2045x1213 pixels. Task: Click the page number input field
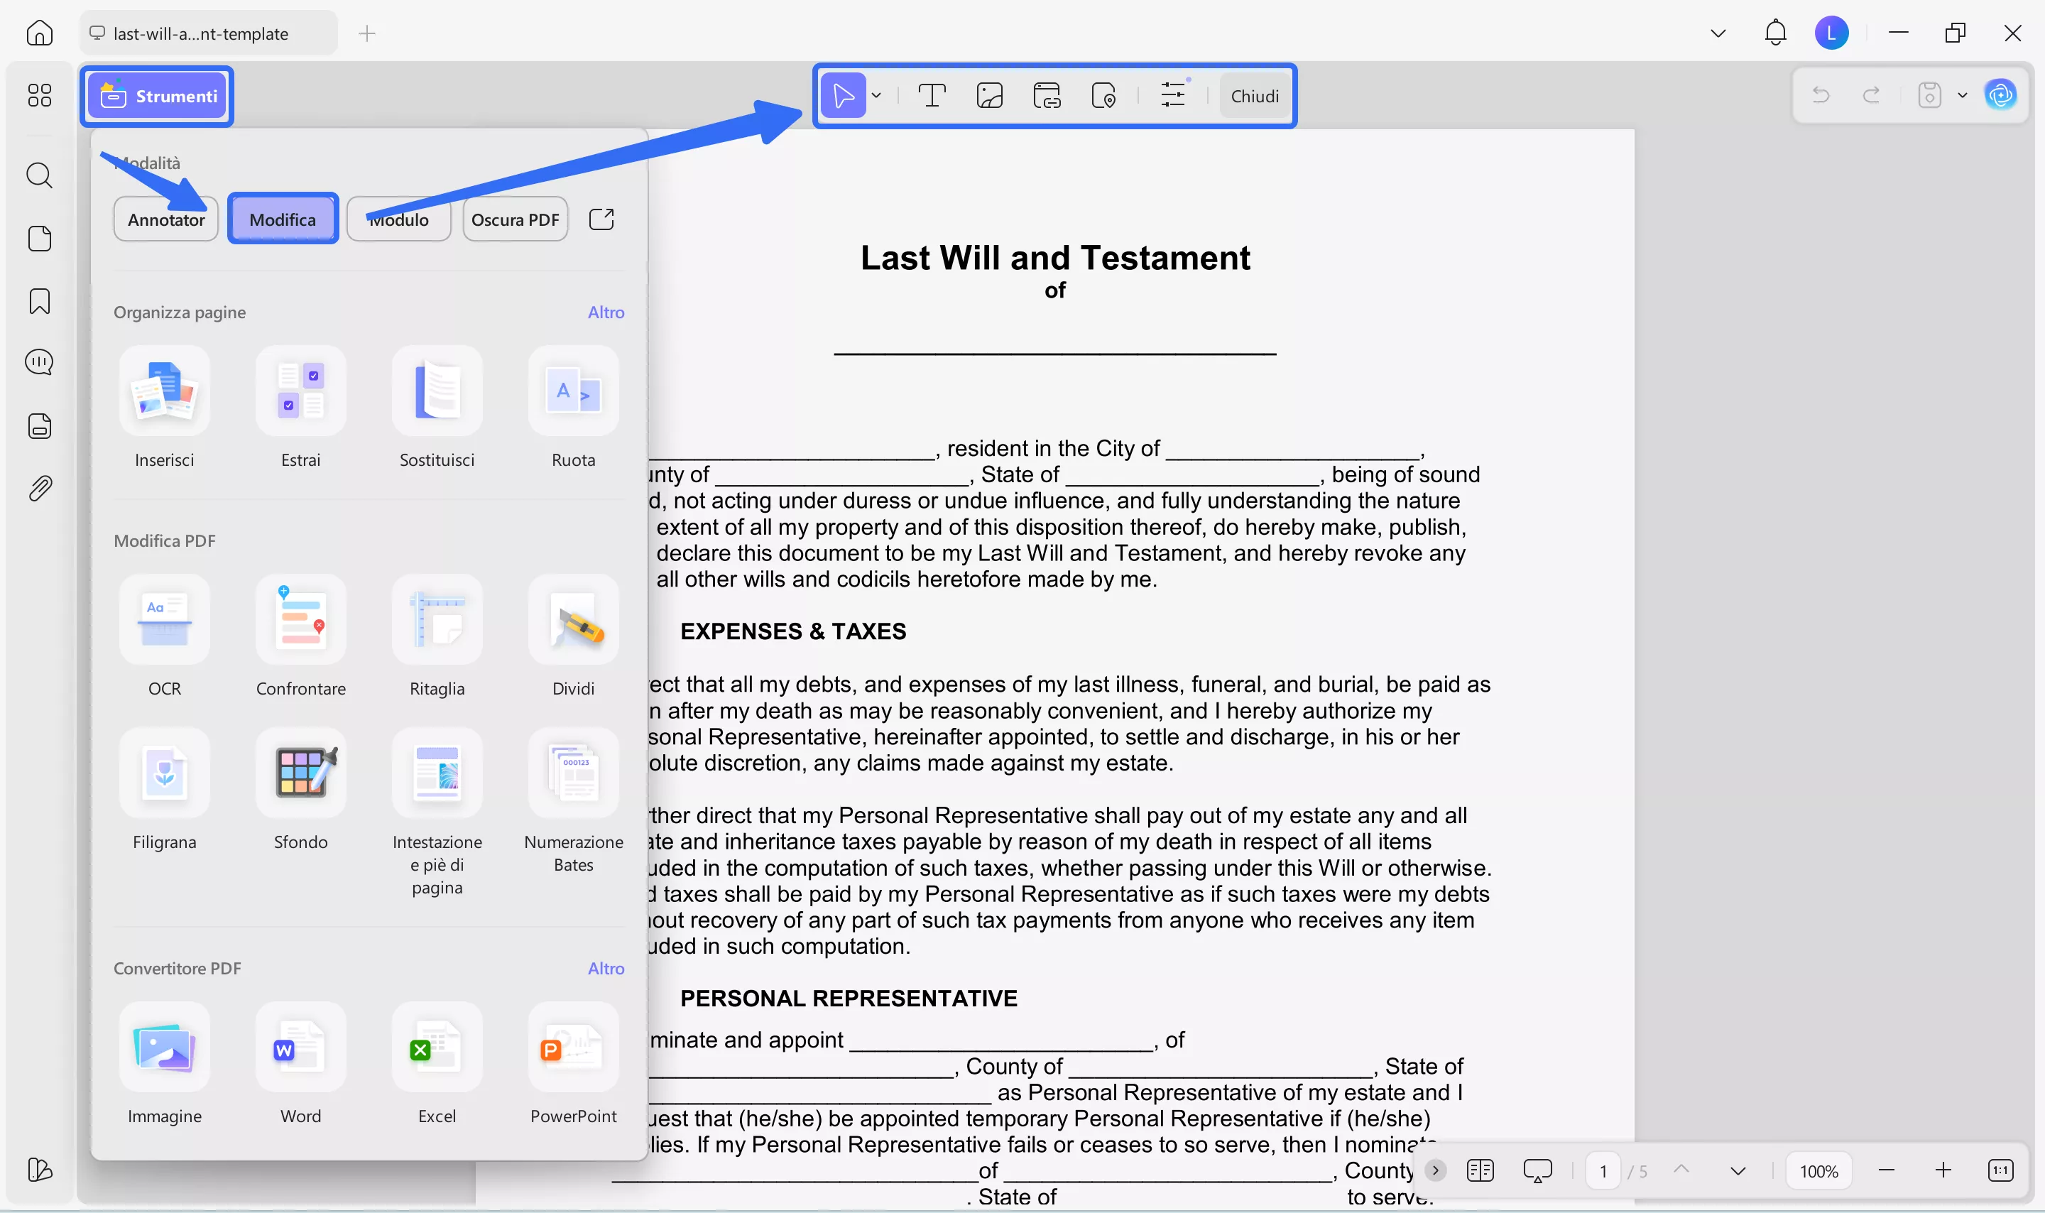1603,1170
